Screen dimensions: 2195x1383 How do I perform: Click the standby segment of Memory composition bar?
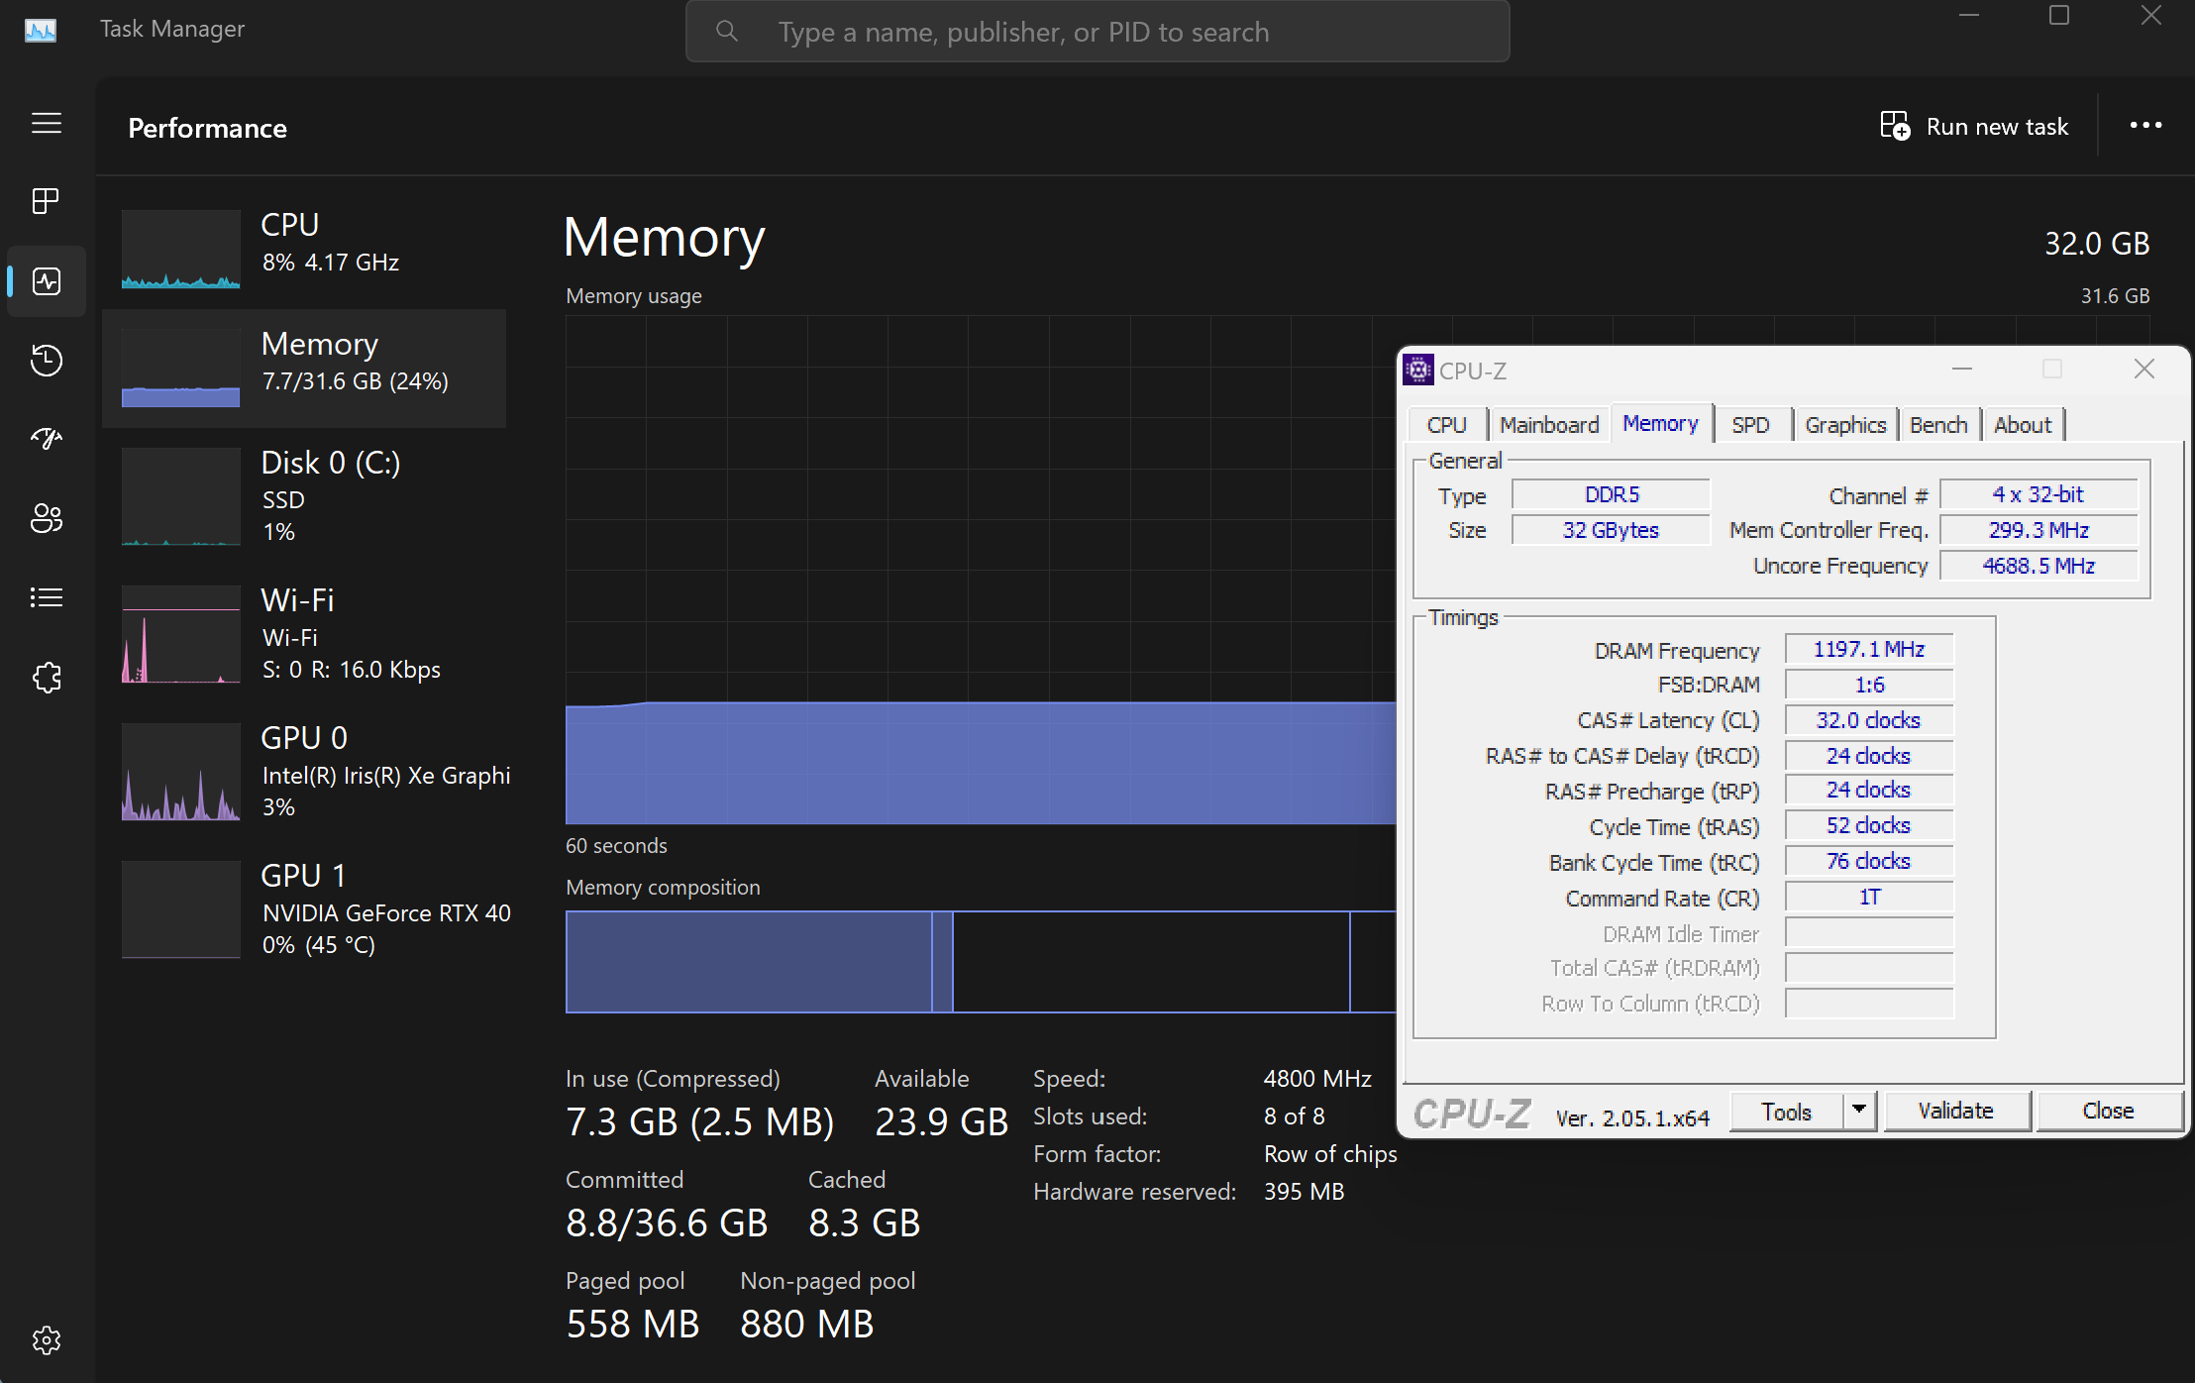(1151, 962)
